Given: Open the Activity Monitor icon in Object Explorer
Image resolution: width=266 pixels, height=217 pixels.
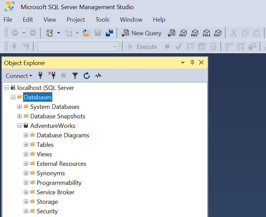Looking at the screenshot, I should click(98, 76).
